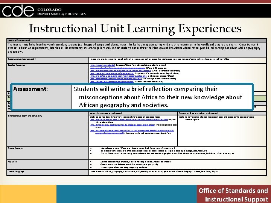Click the 'Extensions for depth and complexity' label
271x203 pixels.
click(x=25, y=116)
